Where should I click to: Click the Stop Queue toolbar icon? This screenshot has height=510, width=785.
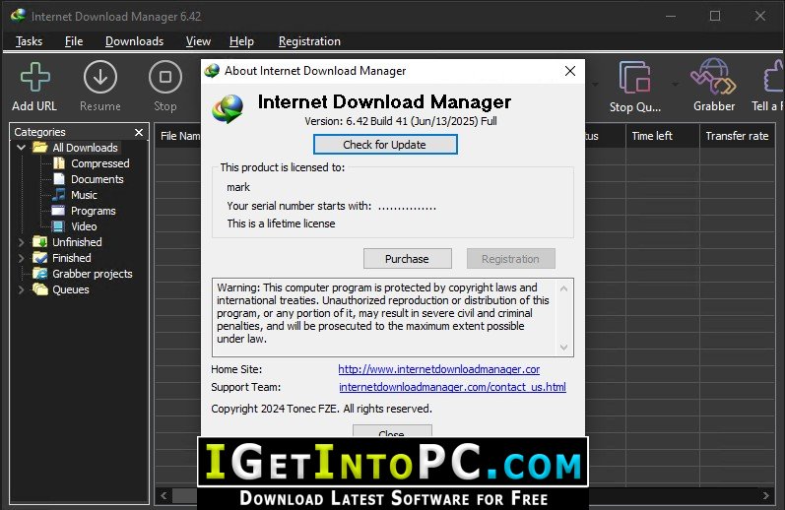(x=635, y=77)
